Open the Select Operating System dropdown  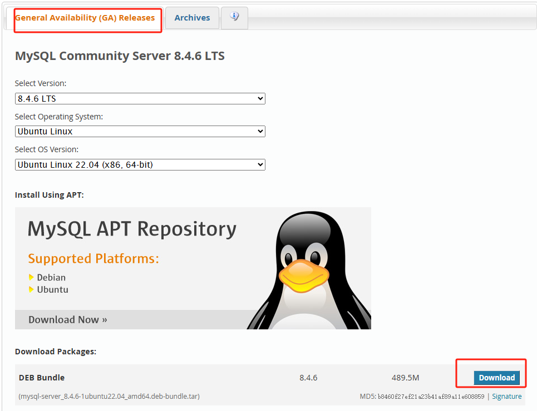coord(140,131)
